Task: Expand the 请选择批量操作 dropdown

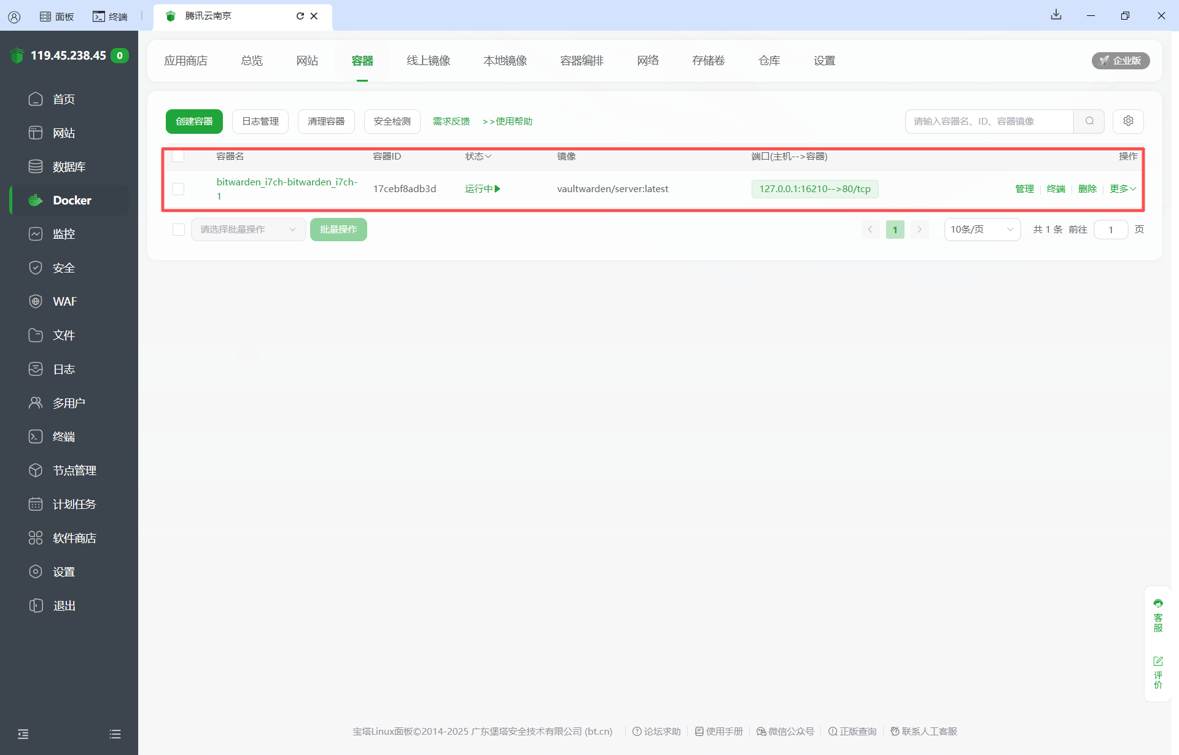Action: coord(248,230)
